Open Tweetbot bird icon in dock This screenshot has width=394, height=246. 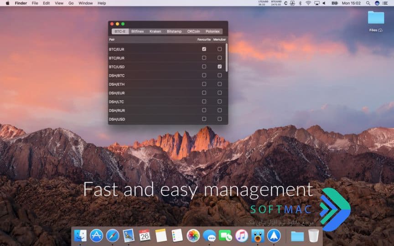(258, 236)
